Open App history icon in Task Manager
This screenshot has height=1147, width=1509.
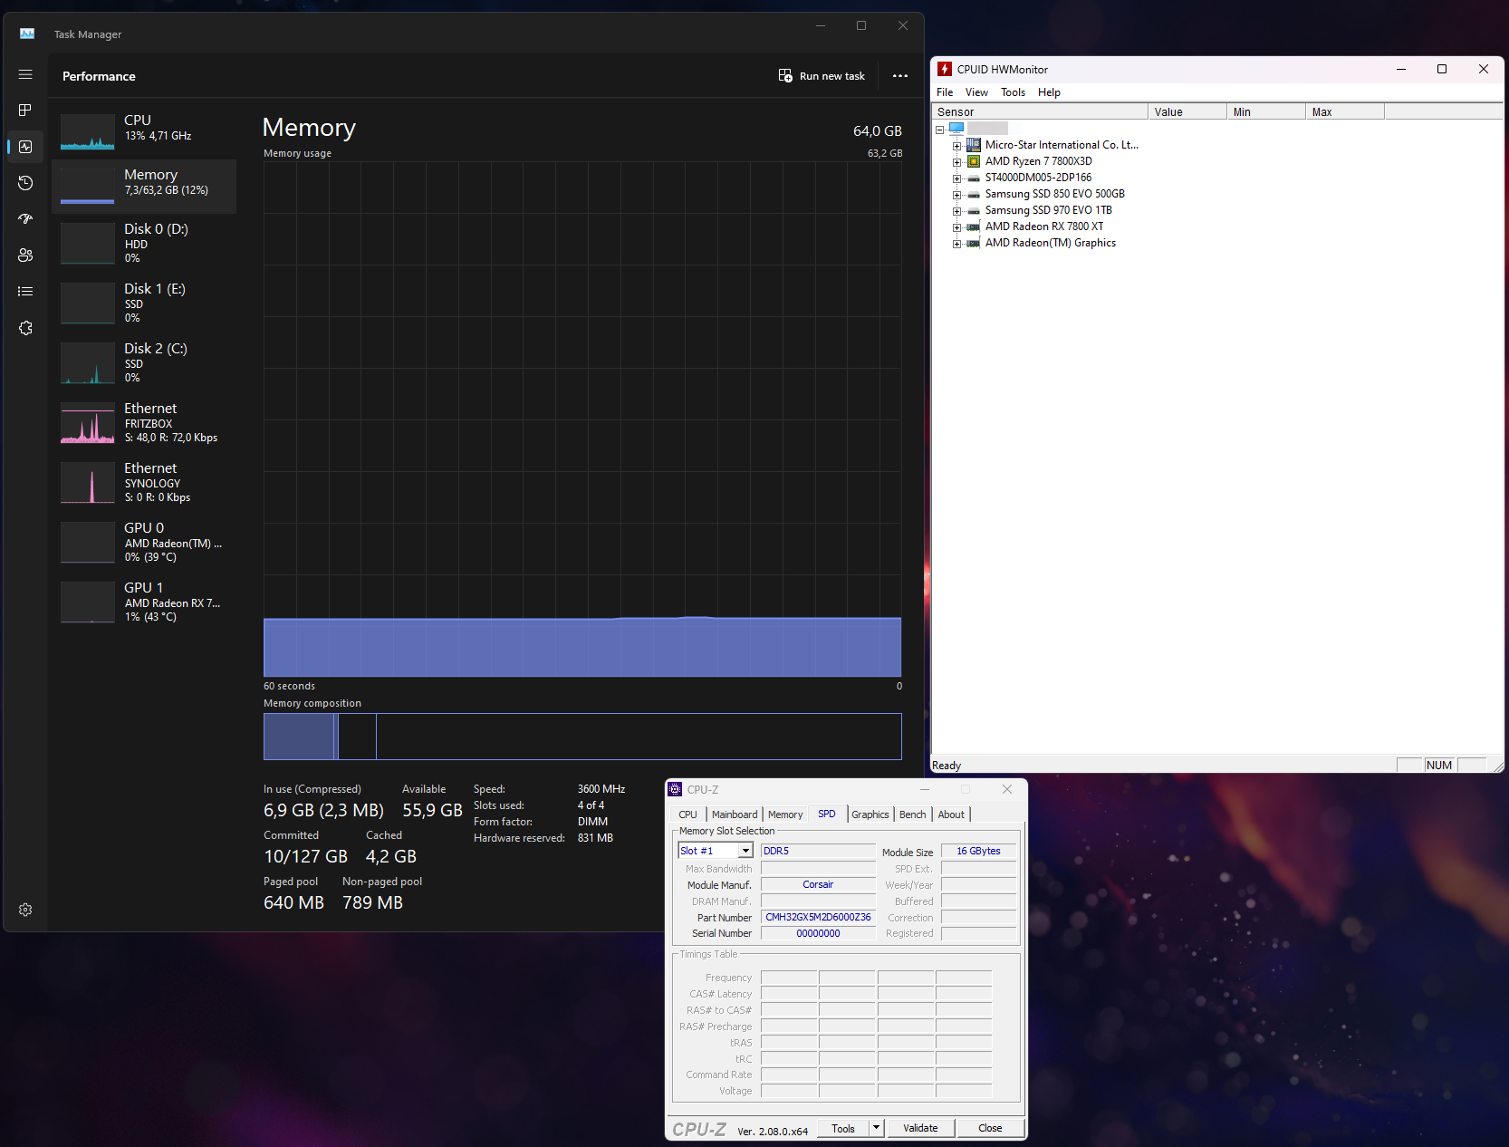click(x=25, y=183)
